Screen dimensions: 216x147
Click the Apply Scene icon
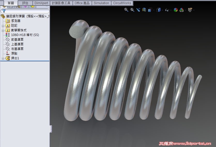pos(182,10)
